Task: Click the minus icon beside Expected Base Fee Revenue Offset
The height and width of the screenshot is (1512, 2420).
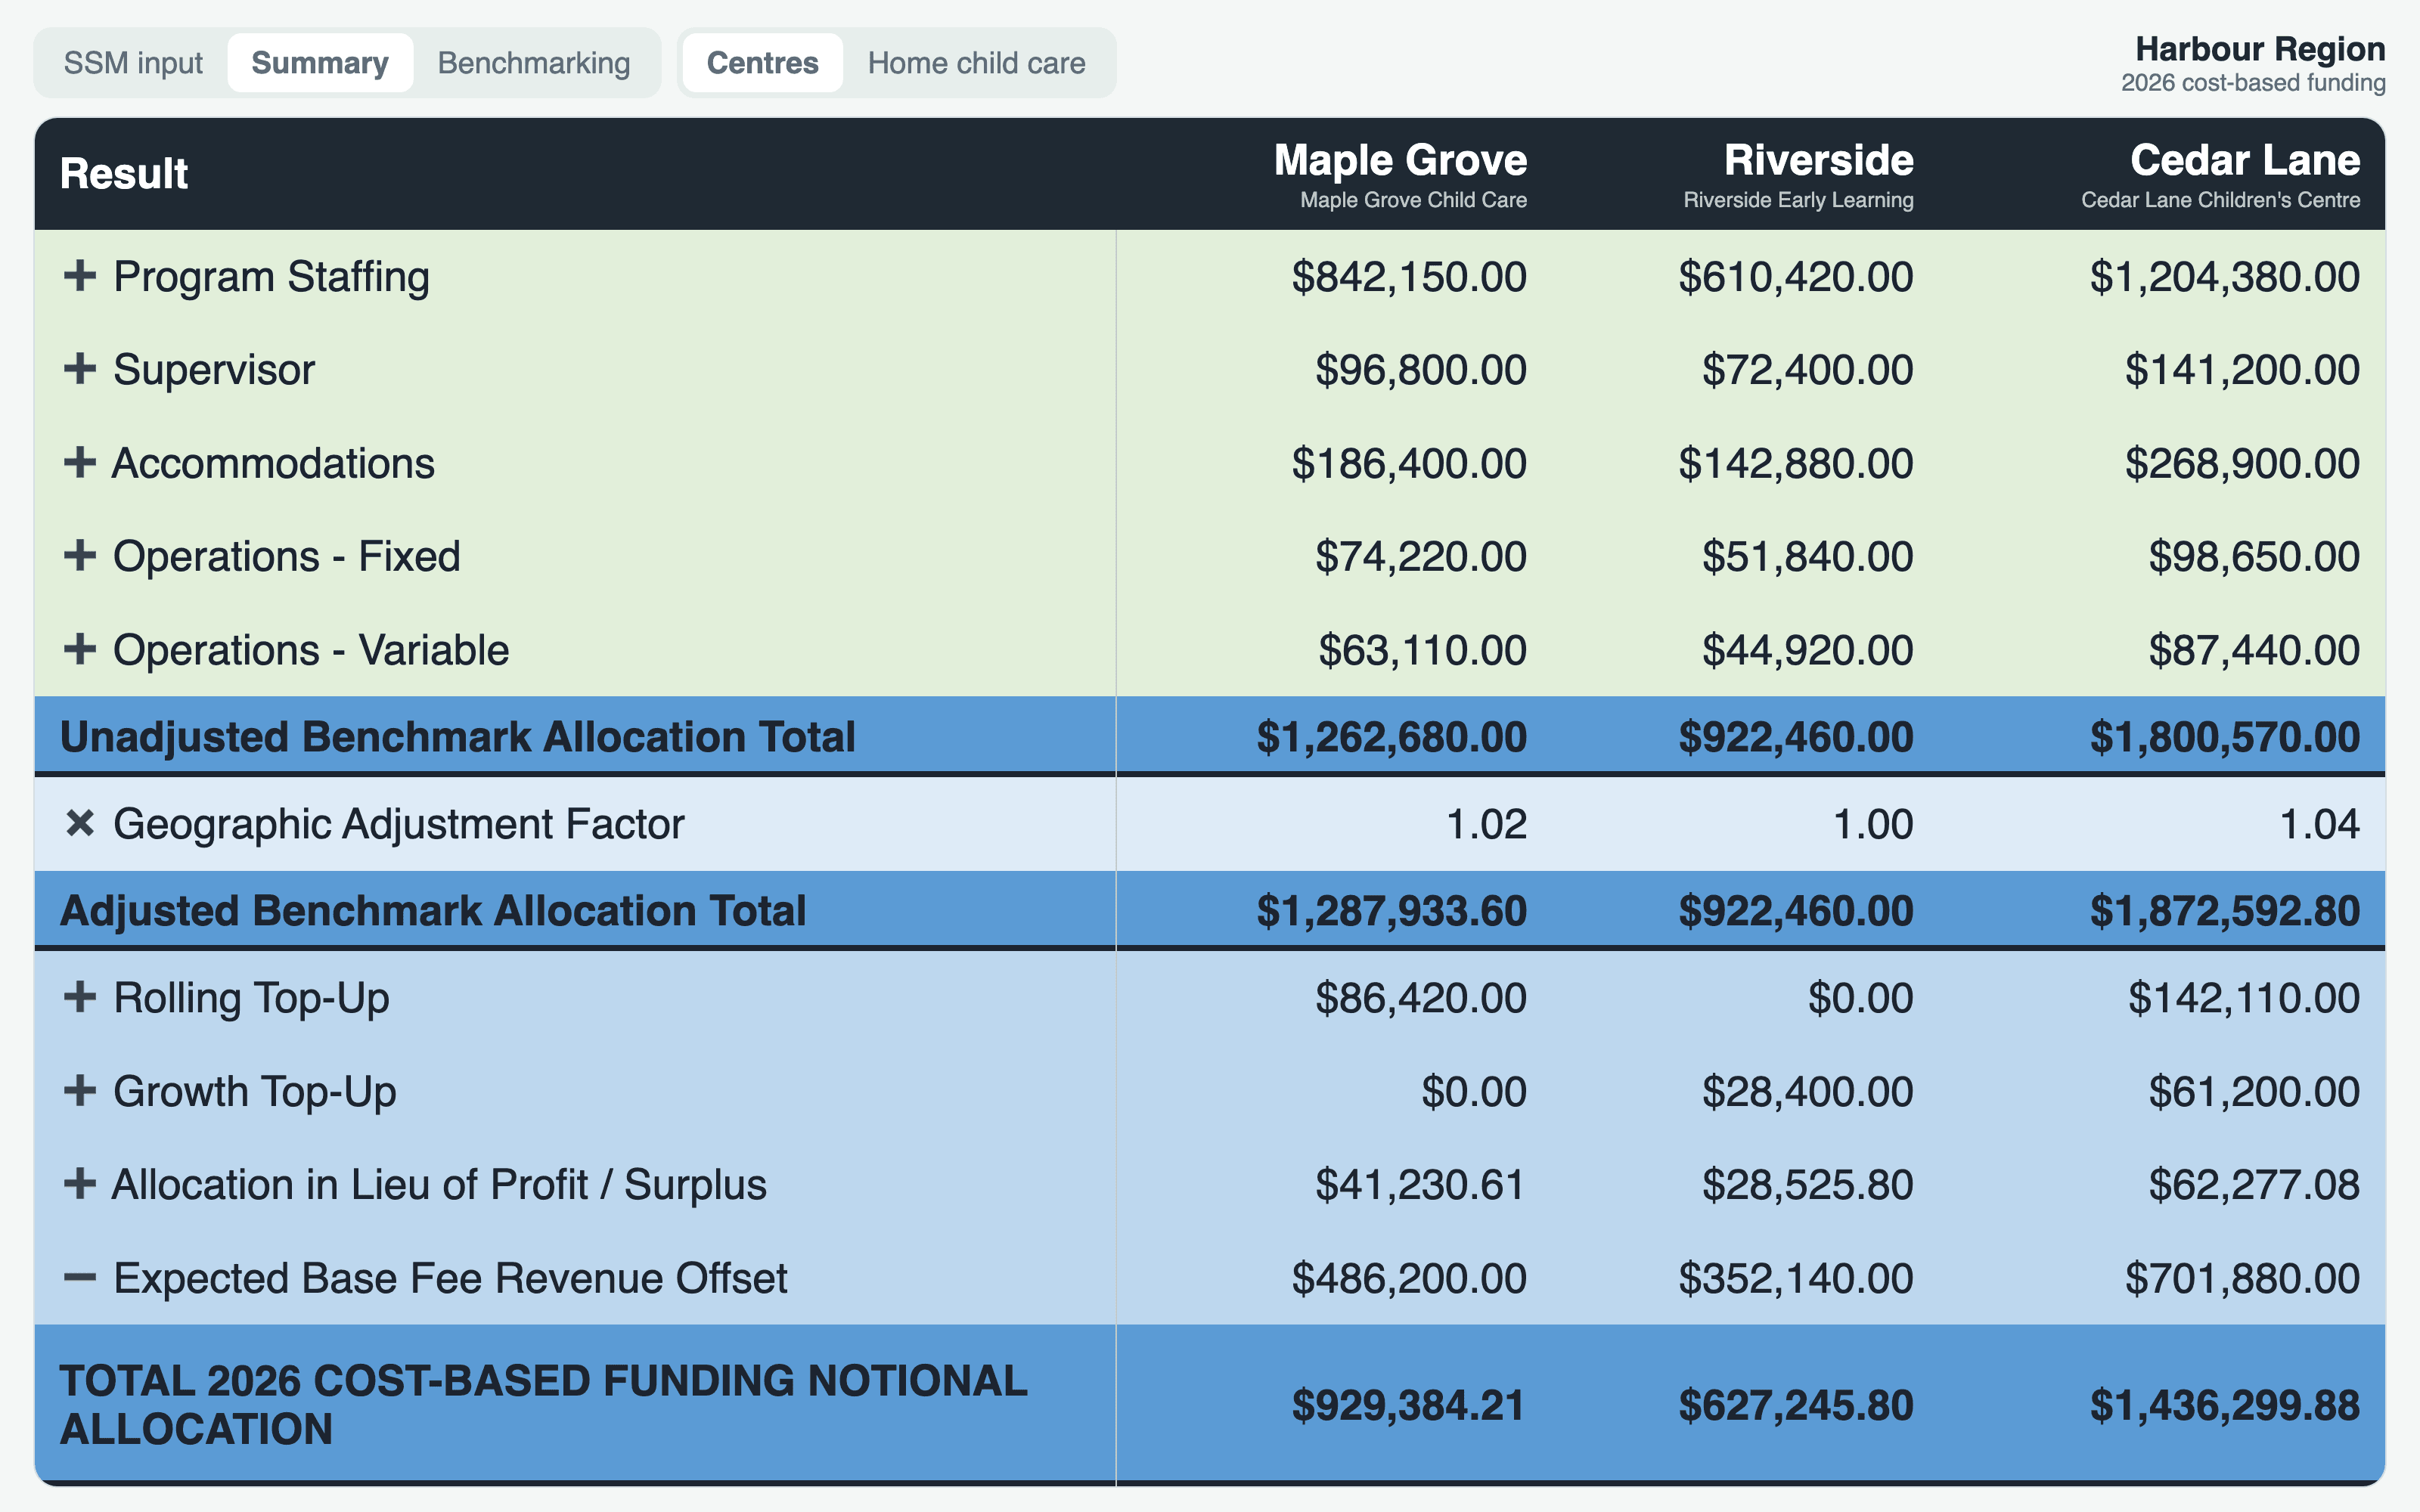Action: coord(79,1278)
